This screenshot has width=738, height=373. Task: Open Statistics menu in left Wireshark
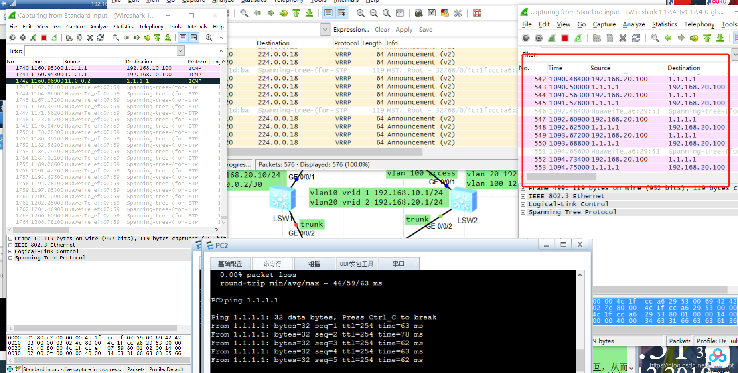click(x=123, y=27)
